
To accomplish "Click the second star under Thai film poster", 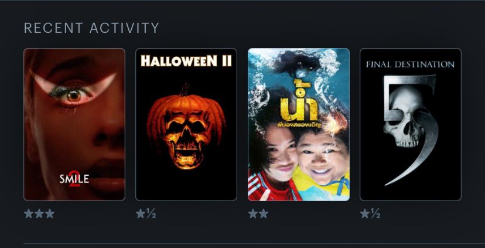I will (263, 213).
